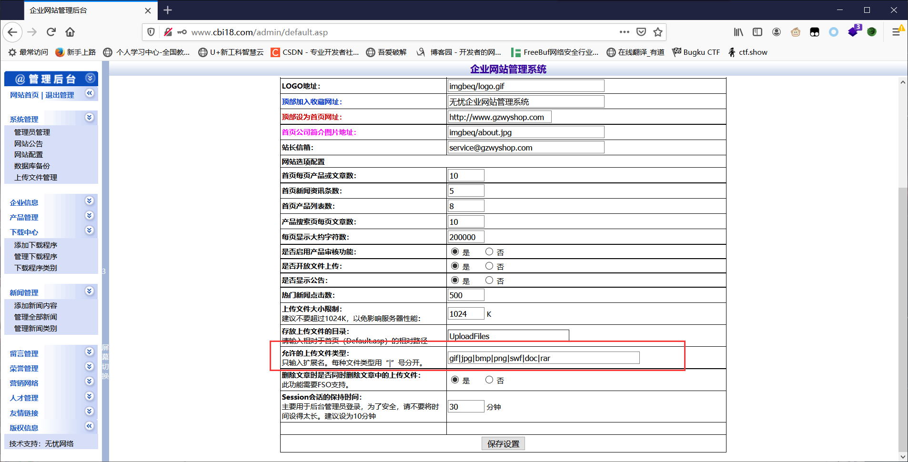Select 否 for 是否显示公告
This screenshot has height=462, width=908.
(489, 280)
